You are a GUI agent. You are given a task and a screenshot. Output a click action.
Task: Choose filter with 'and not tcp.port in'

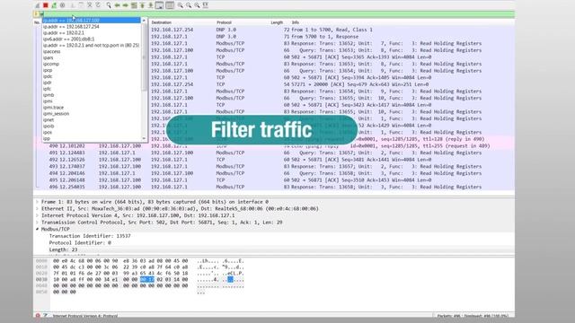(x=92, y=46)
